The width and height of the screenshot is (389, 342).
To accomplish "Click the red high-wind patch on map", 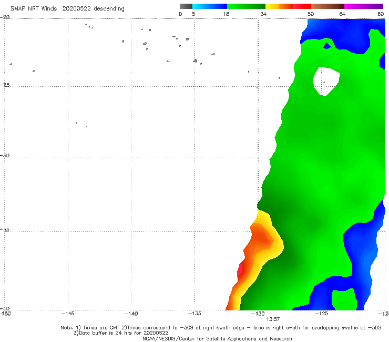I will click(240, 270).
